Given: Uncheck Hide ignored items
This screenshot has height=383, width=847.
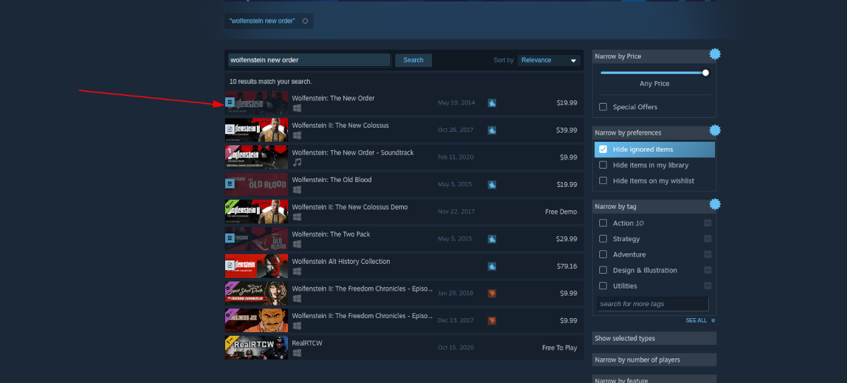Looking at the screenshot, I should pyautogui.click(x=603, y=150).
